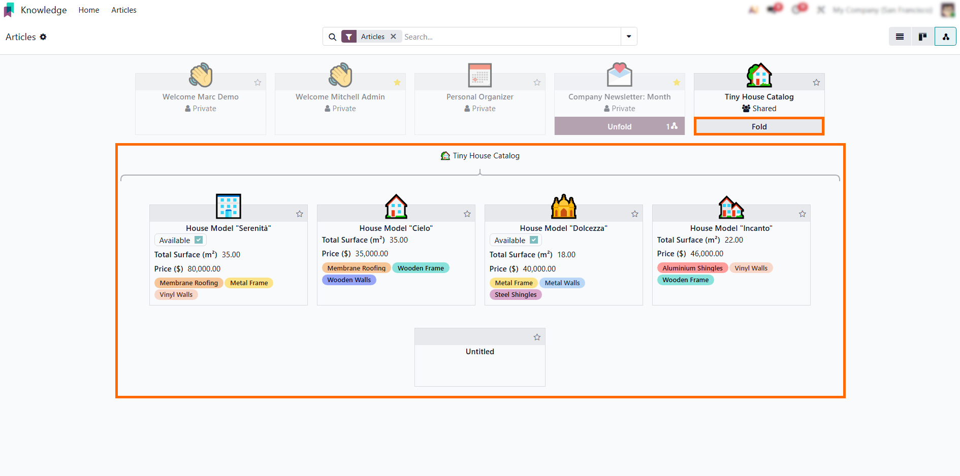Open the Articles menu
The image size is (960, 476).
[x=124, y=10]
